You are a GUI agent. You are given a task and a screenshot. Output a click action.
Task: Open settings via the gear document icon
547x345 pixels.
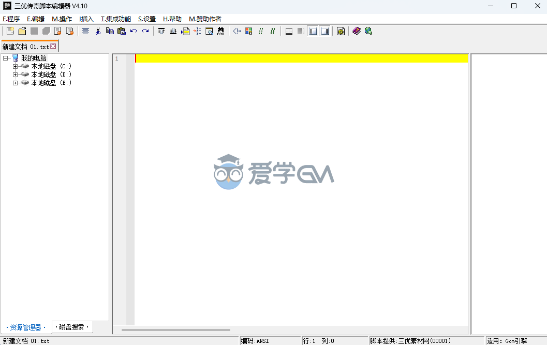(341, 31)
